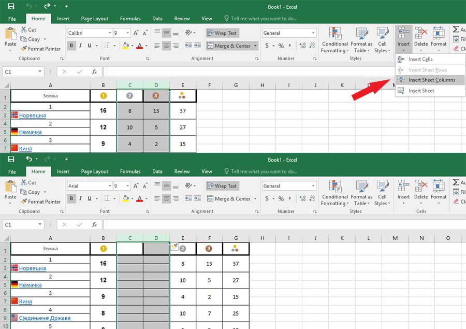Choose Insert Sheet Columns from the Insert menu
Screen dimensions: 466x329
tap(430, 80)
